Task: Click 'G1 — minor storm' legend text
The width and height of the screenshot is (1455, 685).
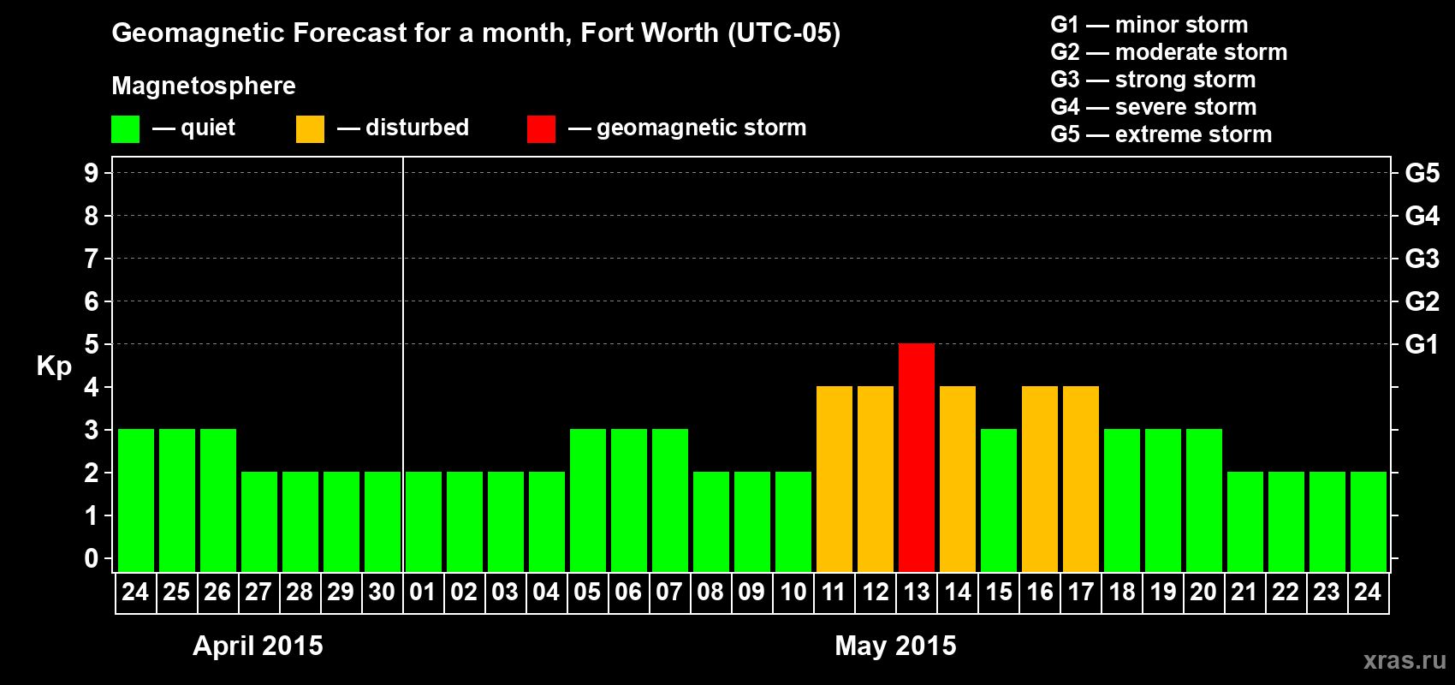Action: pos(1149,25)
